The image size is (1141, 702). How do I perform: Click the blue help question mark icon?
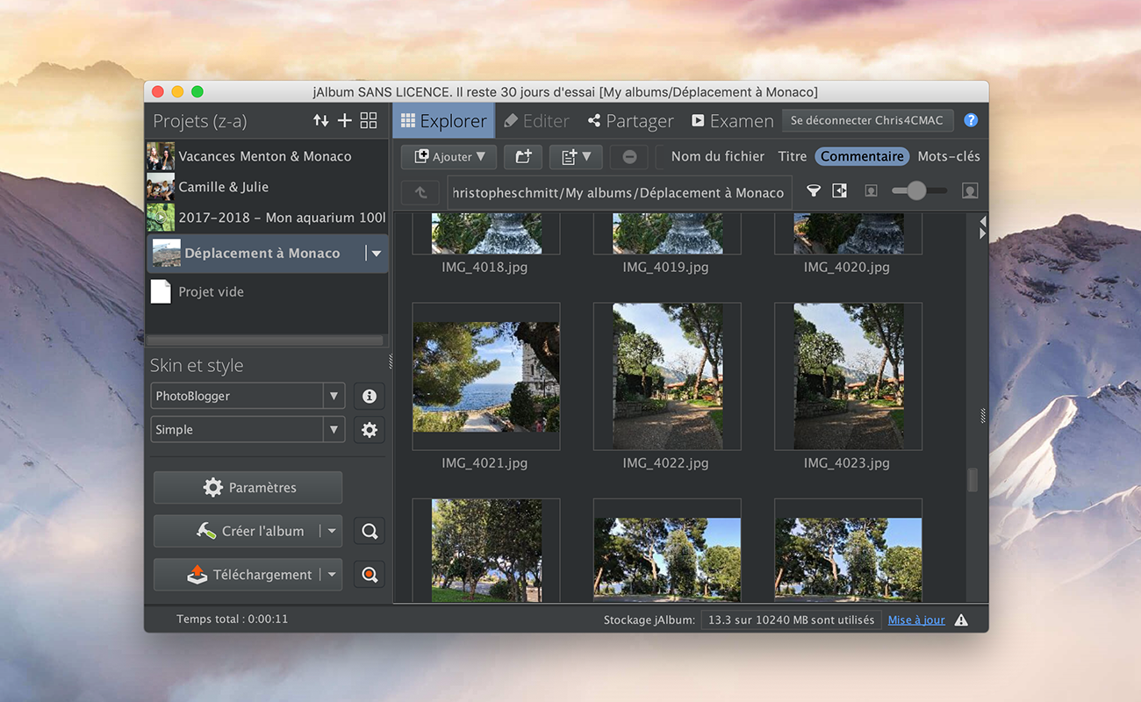point(971,121)
